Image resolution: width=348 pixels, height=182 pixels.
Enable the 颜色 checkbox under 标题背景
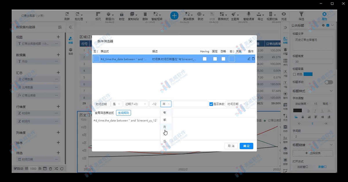(x=294, y=74)
